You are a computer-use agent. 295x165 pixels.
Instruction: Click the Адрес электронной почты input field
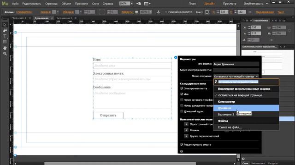tap(236, 70)
